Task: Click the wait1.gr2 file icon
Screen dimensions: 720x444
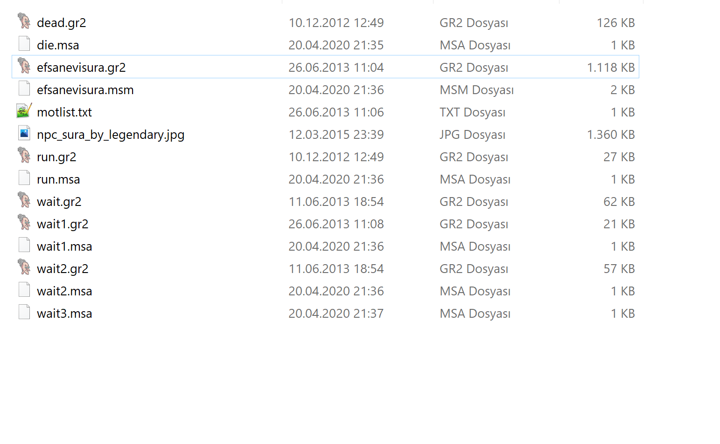Action: [24, 222]
